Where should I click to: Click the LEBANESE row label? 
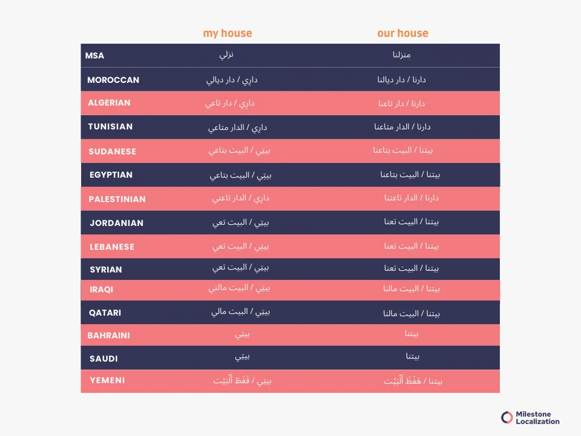(112, 247)
